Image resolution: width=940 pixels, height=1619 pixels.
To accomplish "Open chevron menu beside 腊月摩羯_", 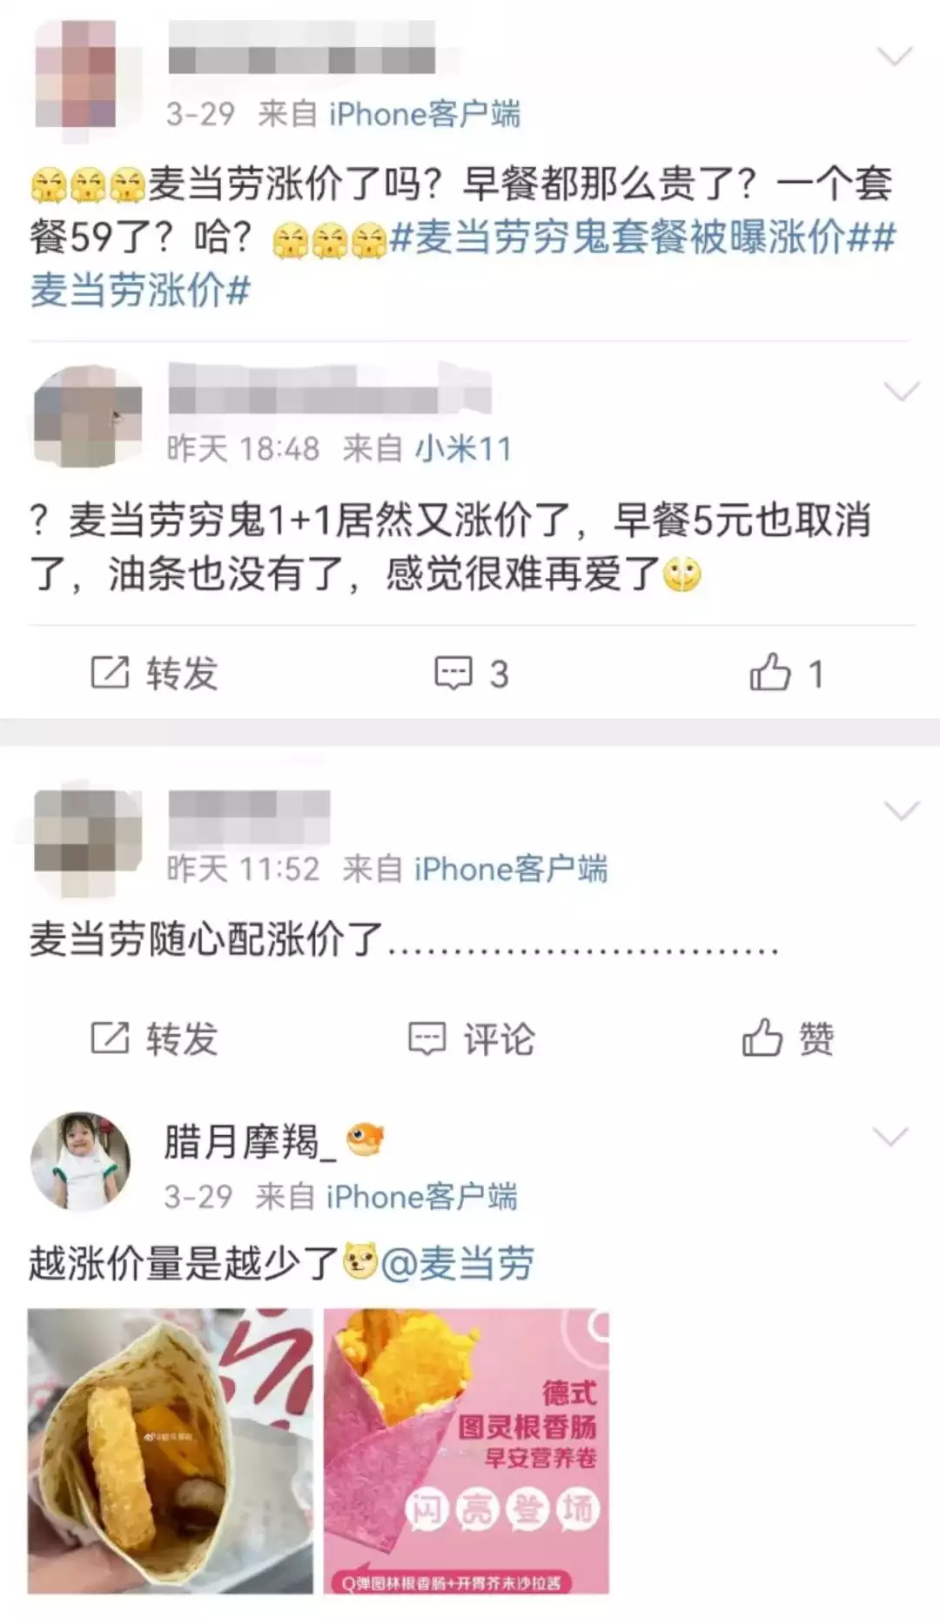I will coord(890,1136).
